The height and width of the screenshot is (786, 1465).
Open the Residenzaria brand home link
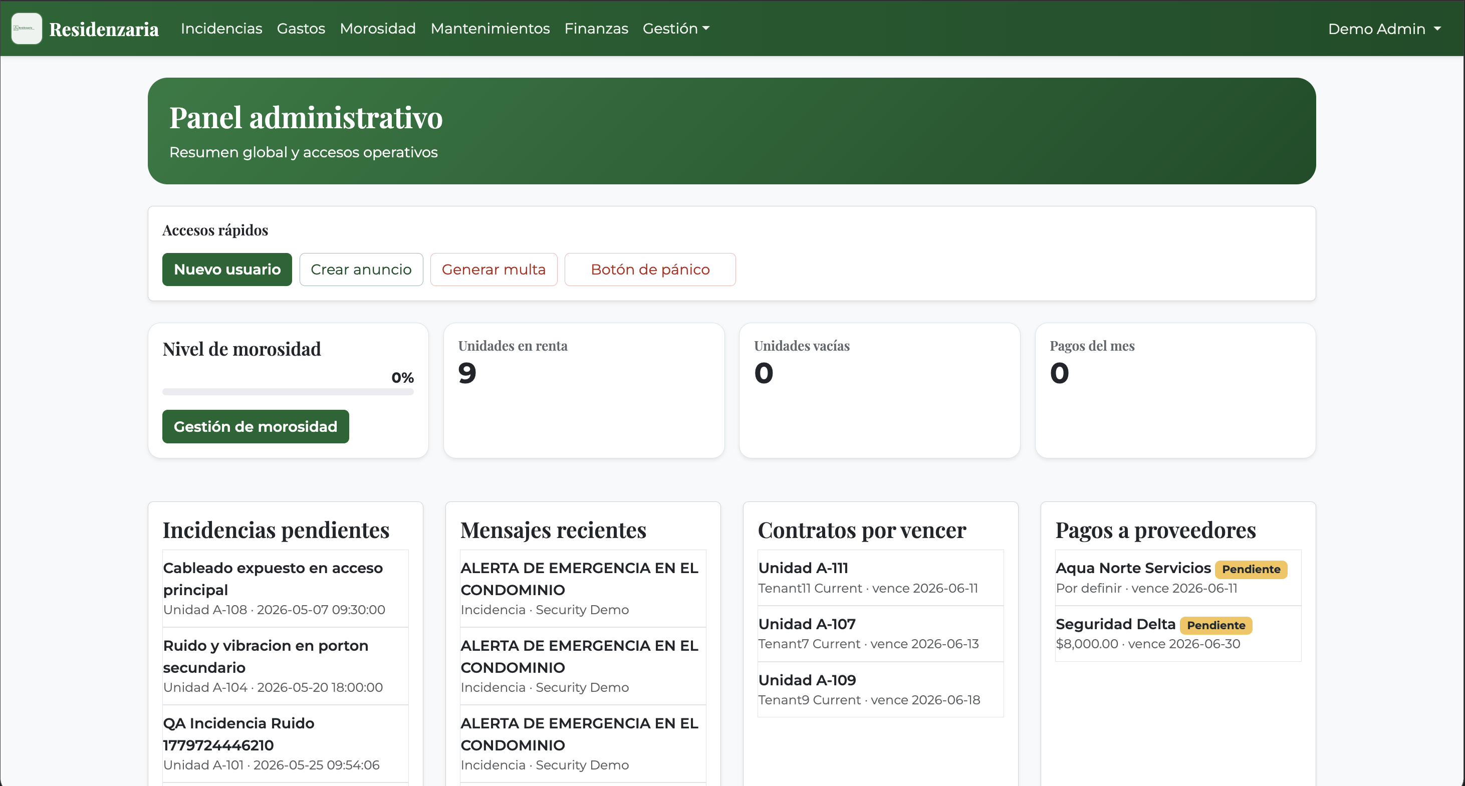[x=104, y=29]
